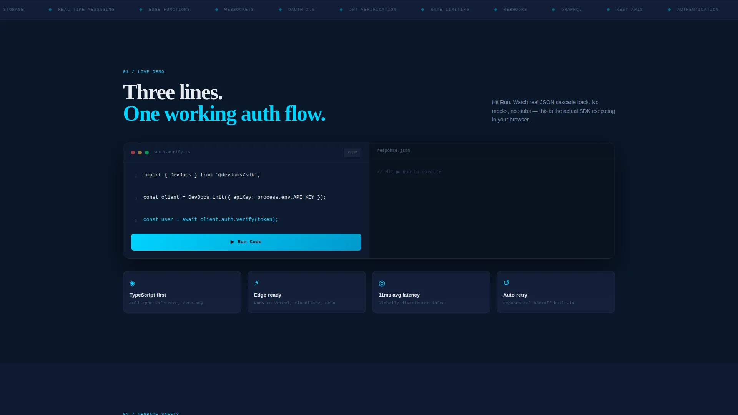Click the '01 / LIVE DEMO' section label
This screenshot has width=738, height=415.
click(x=143, y=72)
